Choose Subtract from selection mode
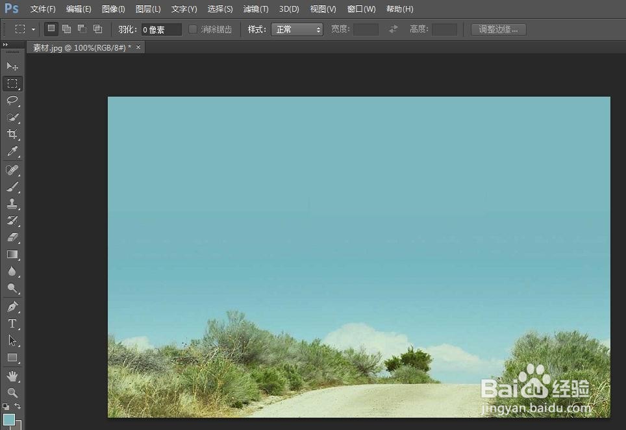The width and height of the screenshot is (626, 430). point(82,29)
